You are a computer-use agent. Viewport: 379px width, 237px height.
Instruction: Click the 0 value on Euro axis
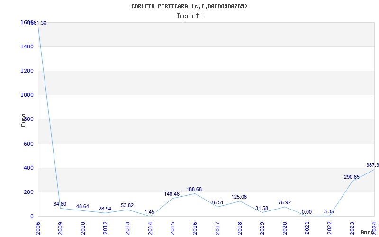coord(32,216)
